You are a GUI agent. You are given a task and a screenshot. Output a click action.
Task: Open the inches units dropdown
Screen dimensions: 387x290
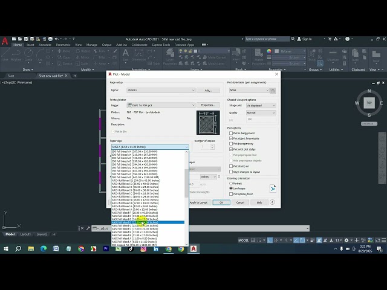coord(208,177)
